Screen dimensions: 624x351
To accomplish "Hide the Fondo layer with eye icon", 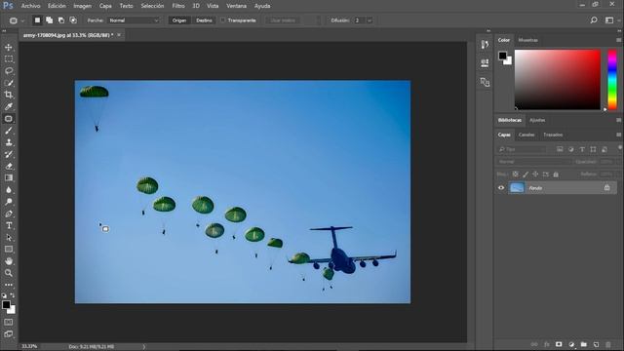I will click(x=501, y=188).
